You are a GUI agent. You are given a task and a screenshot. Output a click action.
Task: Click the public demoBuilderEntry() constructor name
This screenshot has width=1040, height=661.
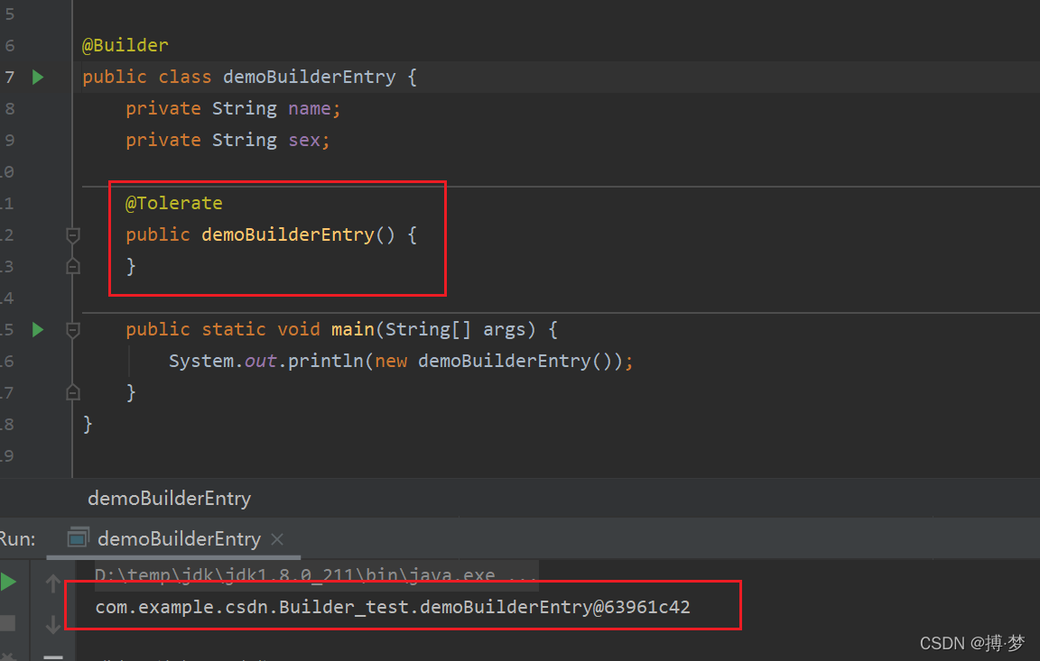point(288,235)
